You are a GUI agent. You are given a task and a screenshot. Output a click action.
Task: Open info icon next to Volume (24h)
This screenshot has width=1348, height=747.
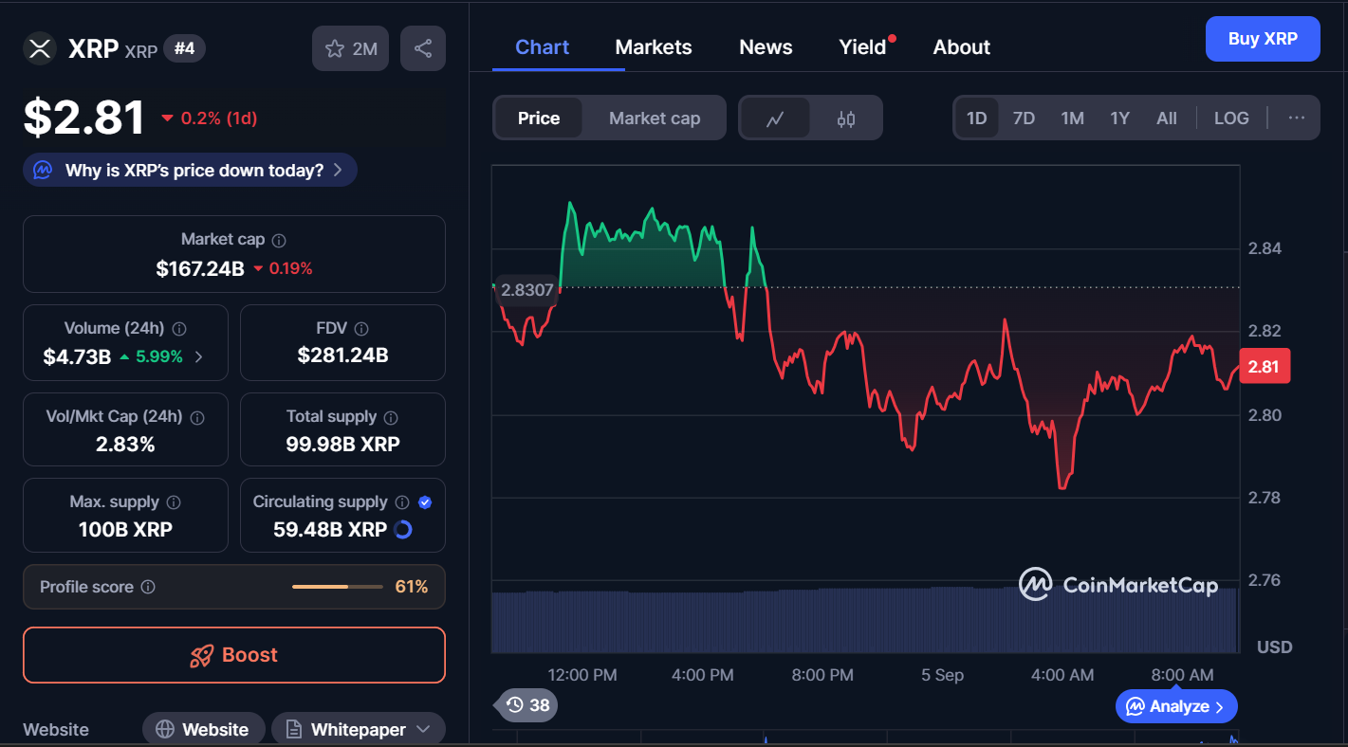pos(179,329)
